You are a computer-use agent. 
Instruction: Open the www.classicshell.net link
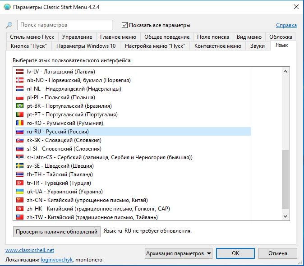pyautogui.click(x=30, y=250)
